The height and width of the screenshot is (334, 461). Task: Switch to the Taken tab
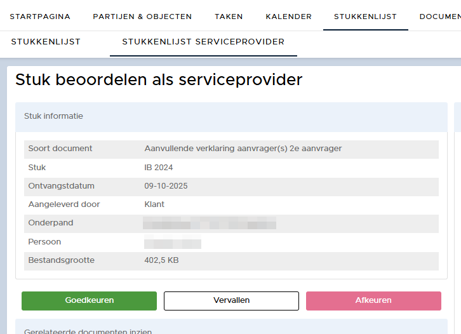click(x=228, y=17)
